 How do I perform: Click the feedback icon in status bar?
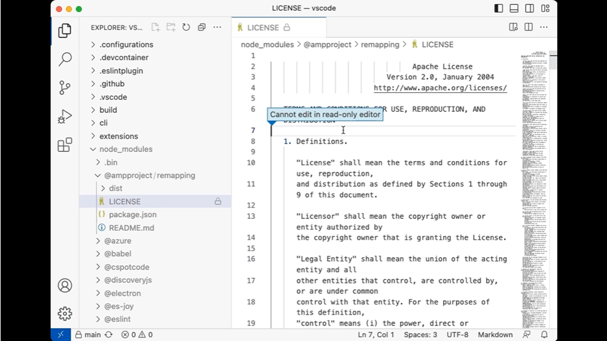pyautogui.click(x=526, y=334)
